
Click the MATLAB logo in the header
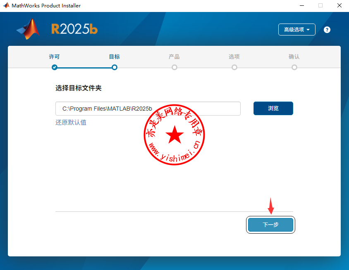point(29,29)
